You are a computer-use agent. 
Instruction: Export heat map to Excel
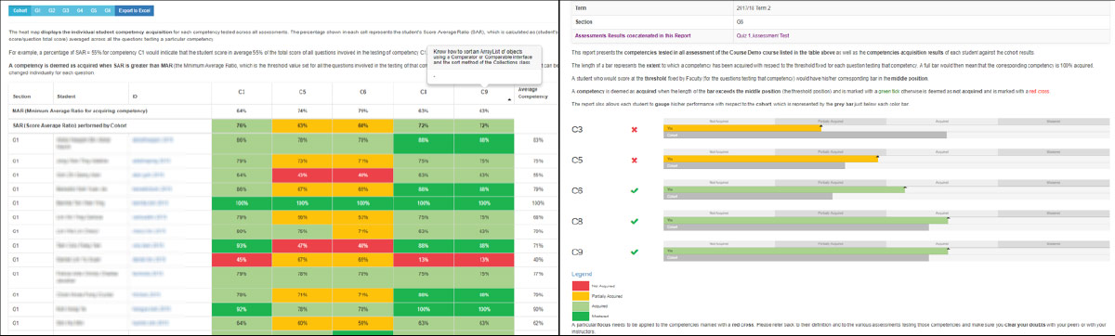[x=135, y=10]
